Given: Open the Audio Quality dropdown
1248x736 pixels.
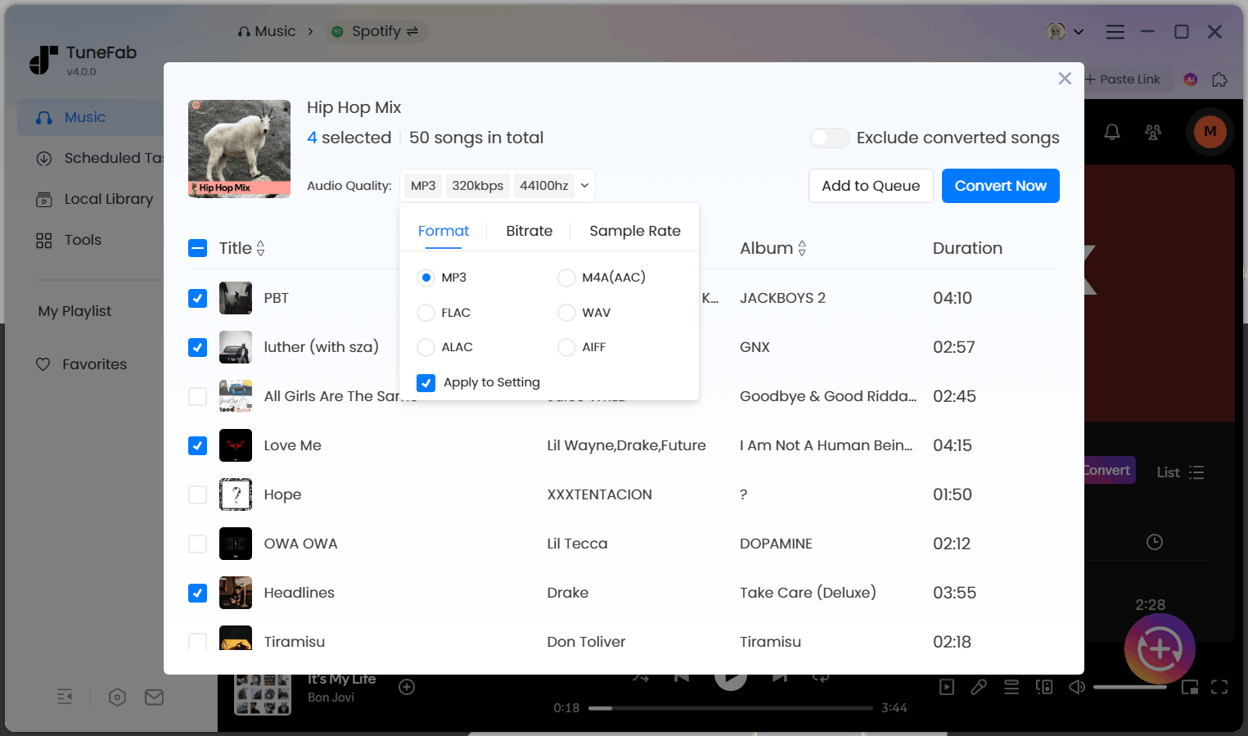Looking at the screenshot, I should point(584,186).
